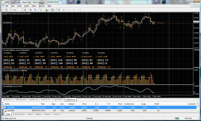Switch to the GBPUSD,M15 chart tab
Image resolution: width=201 pixels, height=121 pixels.
21,99
